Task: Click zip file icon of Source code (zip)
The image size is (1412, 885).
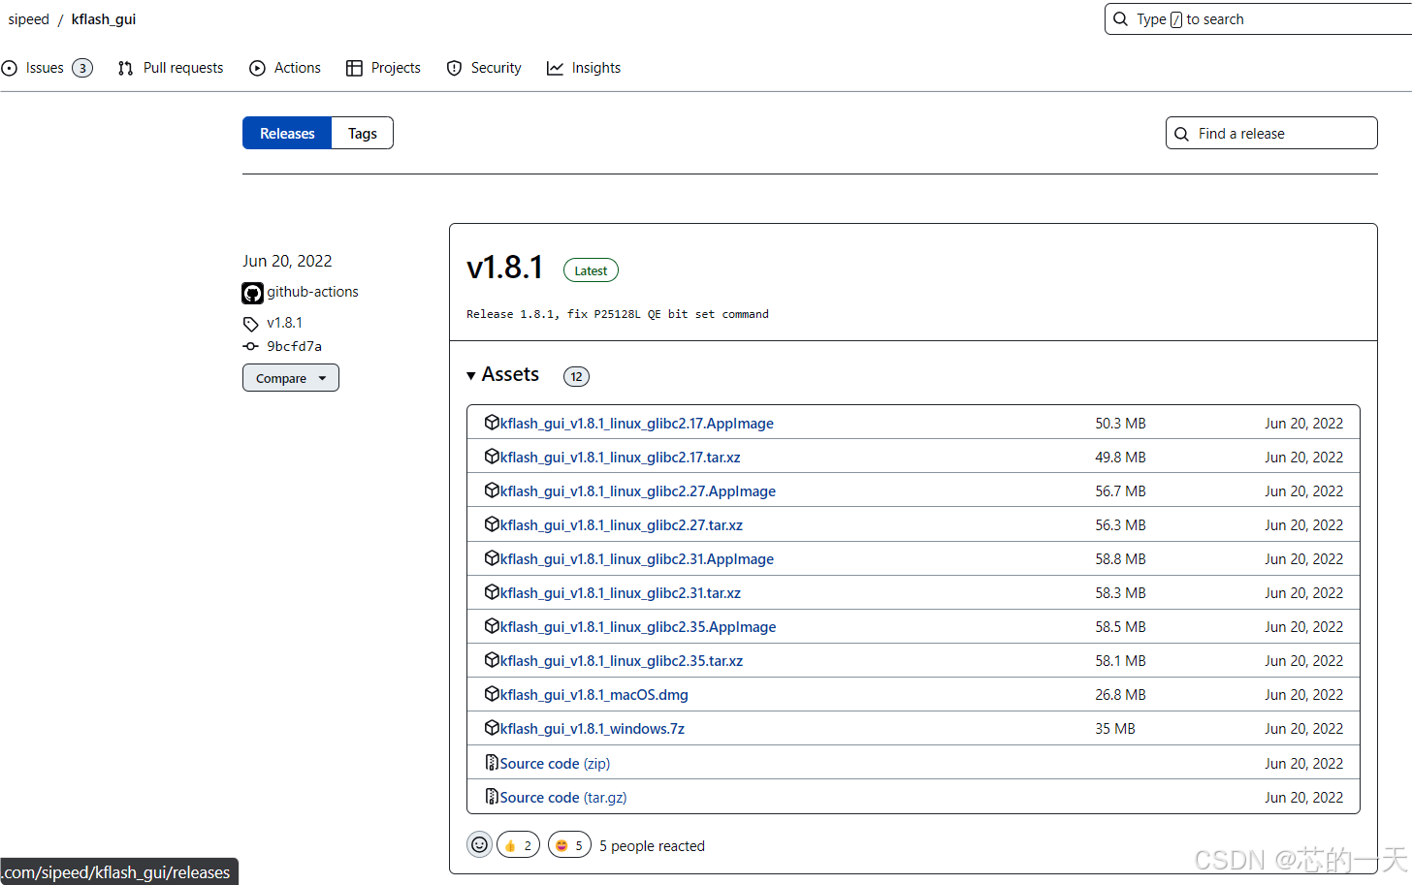Action: coord(492,763)
